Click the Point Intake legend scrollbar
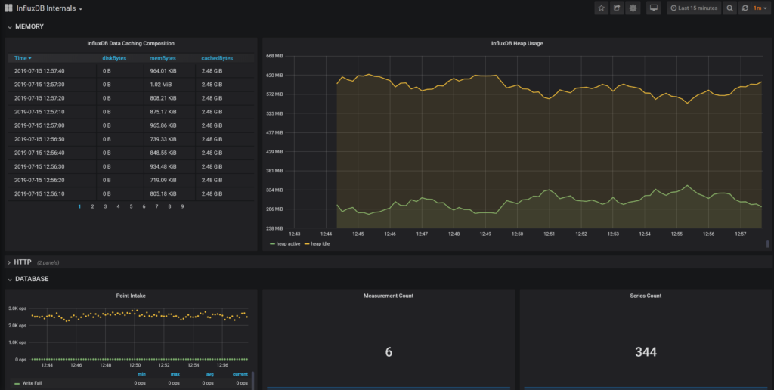774x390 pixels. [x=252, y=380]
